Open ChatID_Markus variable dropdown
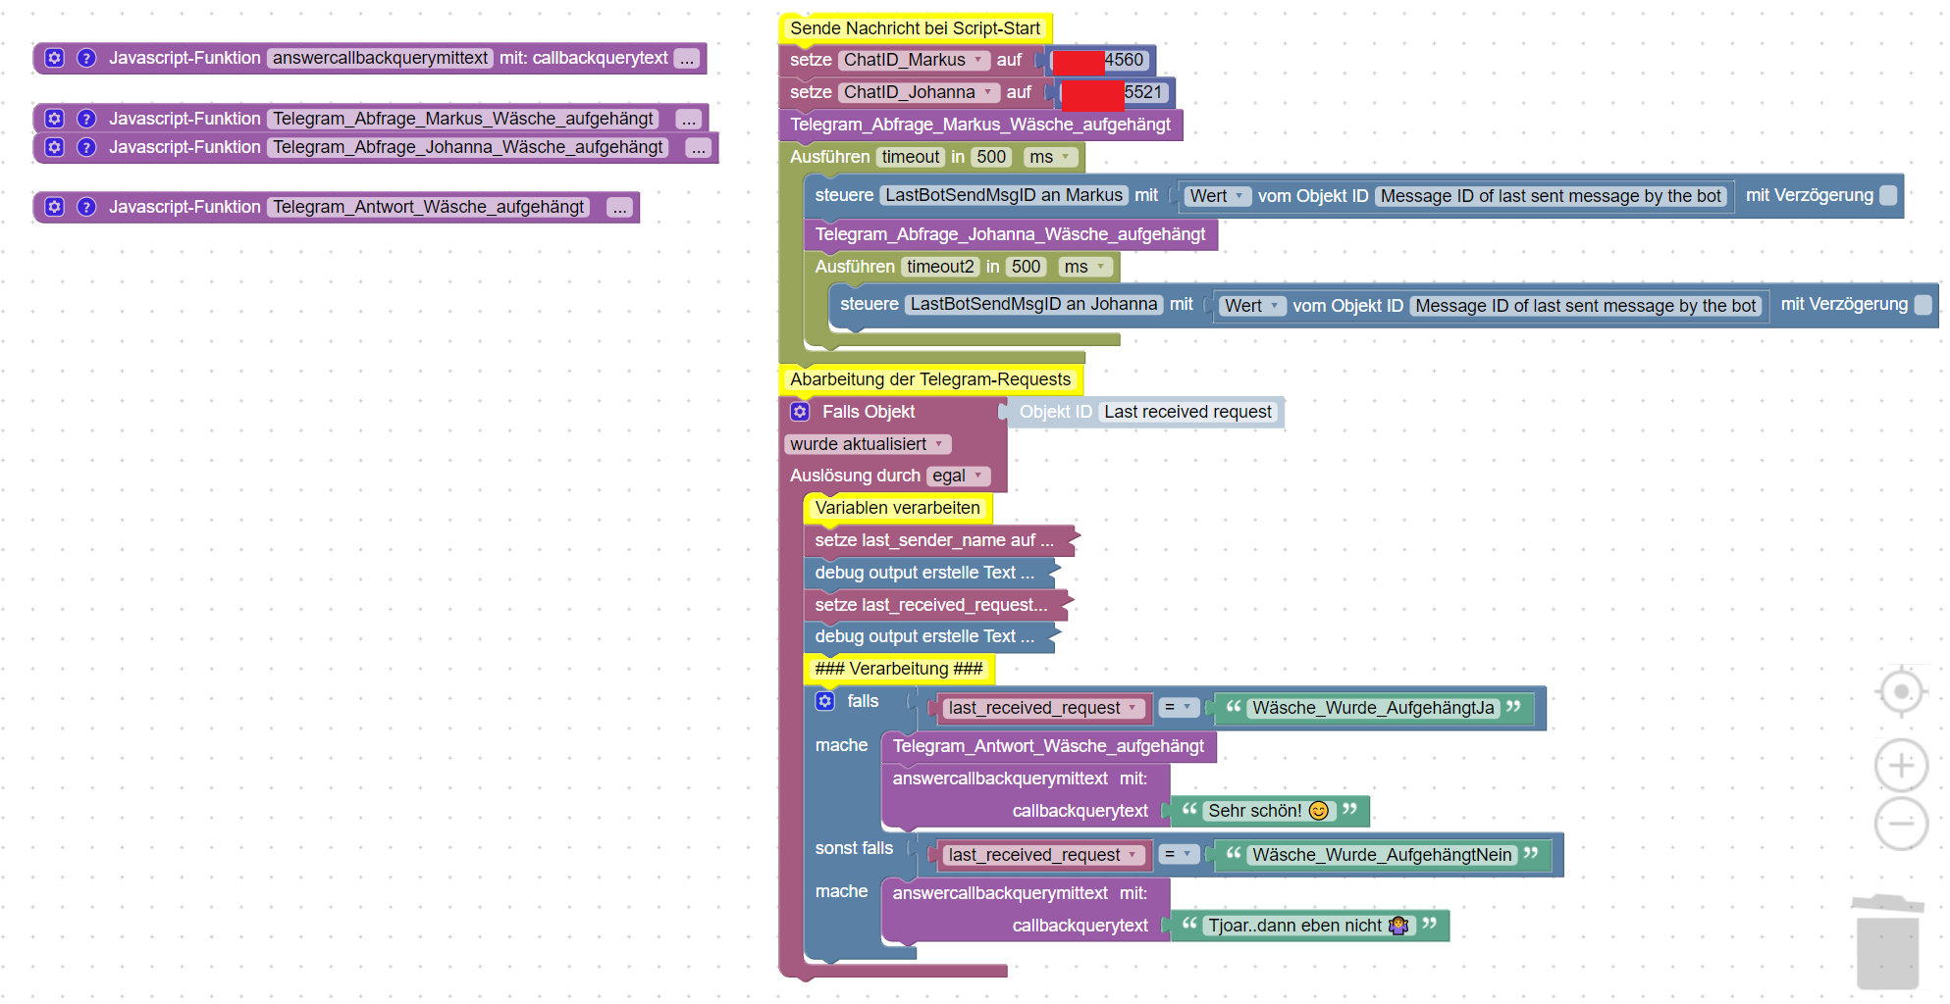The height and width of the screenshot is (1004, 1950). (913, 60)
